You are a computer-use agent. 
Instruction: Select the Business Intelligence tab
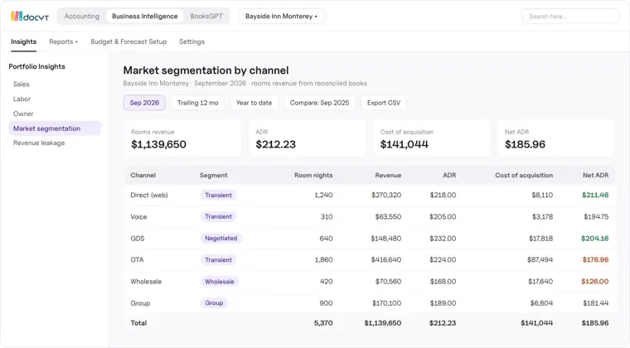click(x=144, y=17)
